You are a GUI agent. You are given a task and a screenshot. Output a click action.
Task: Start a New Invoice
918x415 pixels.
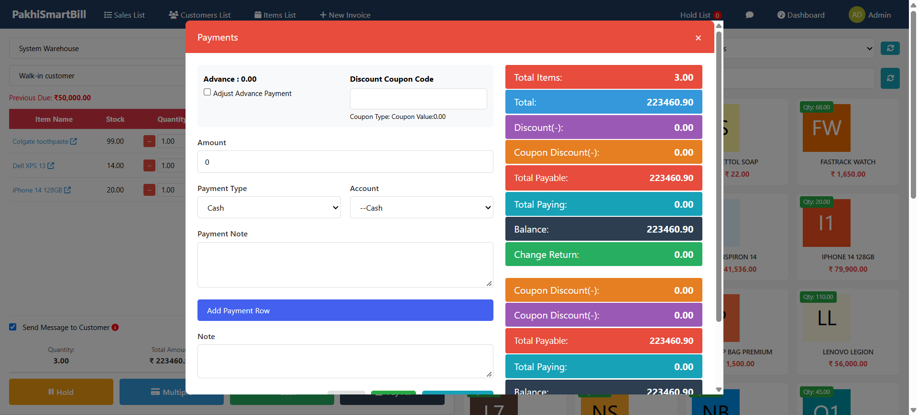345,15
